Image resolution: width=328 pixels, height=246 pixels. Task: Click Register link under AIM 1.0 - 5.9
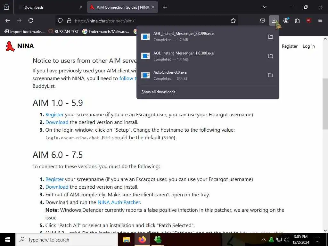click(54, 115)
